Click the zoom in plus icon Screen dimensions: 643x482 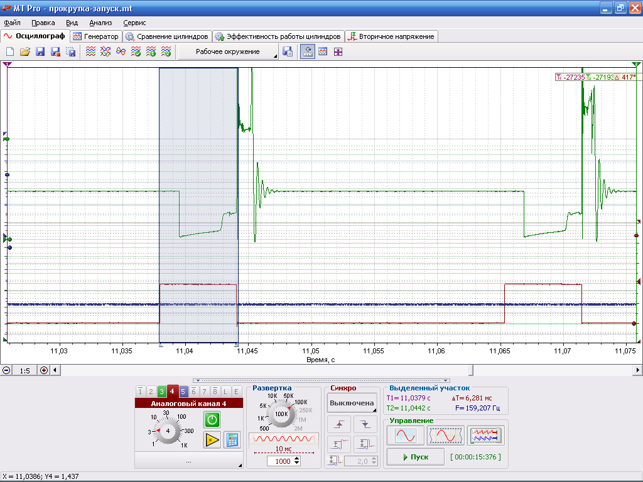(x=44, y=370)
